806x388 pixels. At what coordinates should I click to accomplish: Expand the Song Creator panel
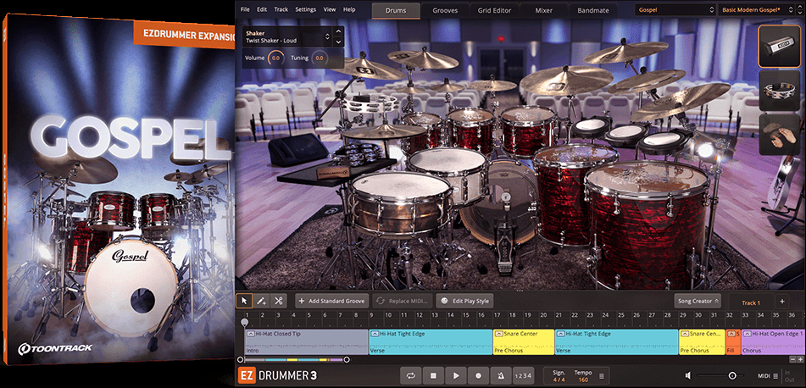698,301
